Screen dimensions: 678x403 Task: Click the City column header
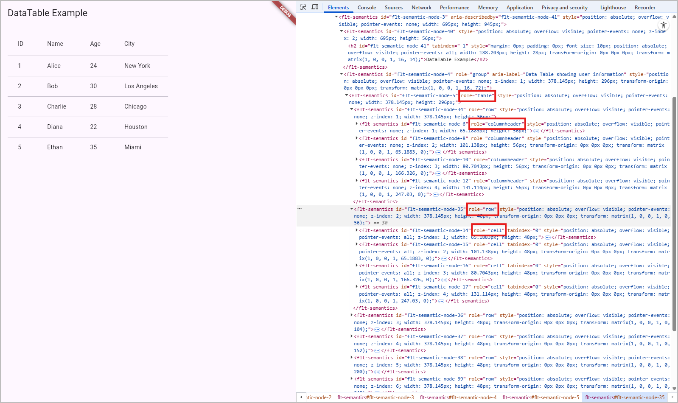pos(129,44)
